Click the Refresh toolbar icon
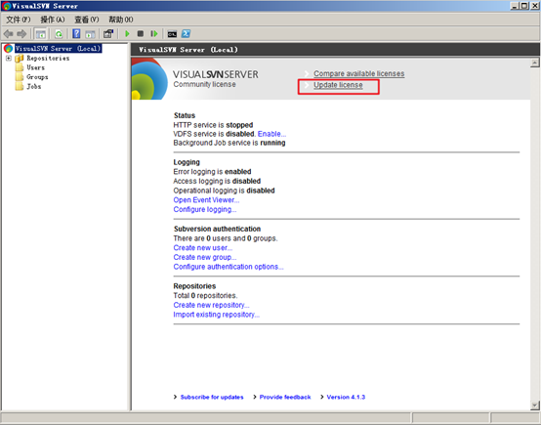Image resolution: width=541 pixels, height=425 pixels. coord(59,34)
